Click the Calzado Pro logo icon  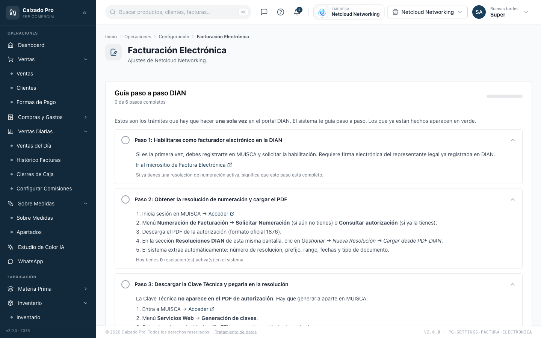[13, 13]
